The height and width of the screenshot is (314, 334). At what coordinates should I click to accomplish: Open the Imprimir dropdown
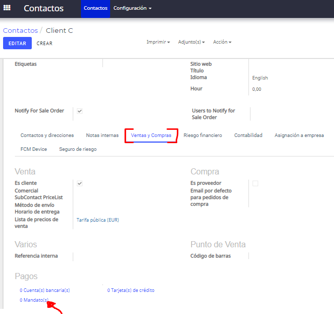(x=158, y=42)
